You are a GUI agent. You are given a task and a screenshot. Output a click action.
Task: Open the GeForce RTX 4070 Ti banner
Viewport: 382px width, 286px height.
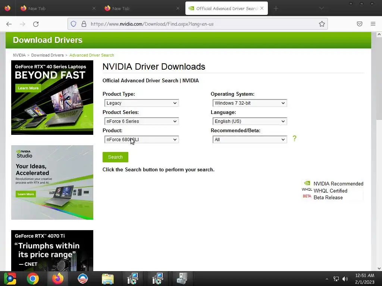[x=52, y=251]
